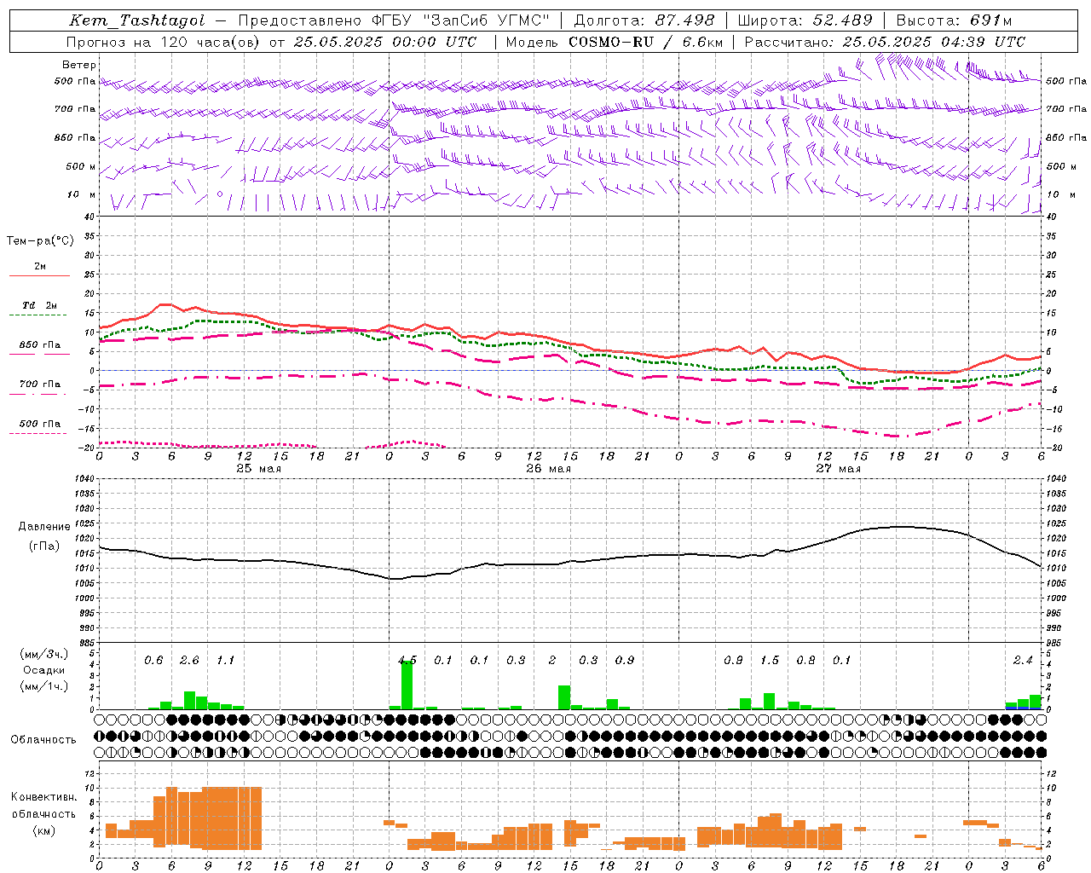
Task: Click the '(мм/1ч.)' precipitation unit label
Action: pos(44,686)
